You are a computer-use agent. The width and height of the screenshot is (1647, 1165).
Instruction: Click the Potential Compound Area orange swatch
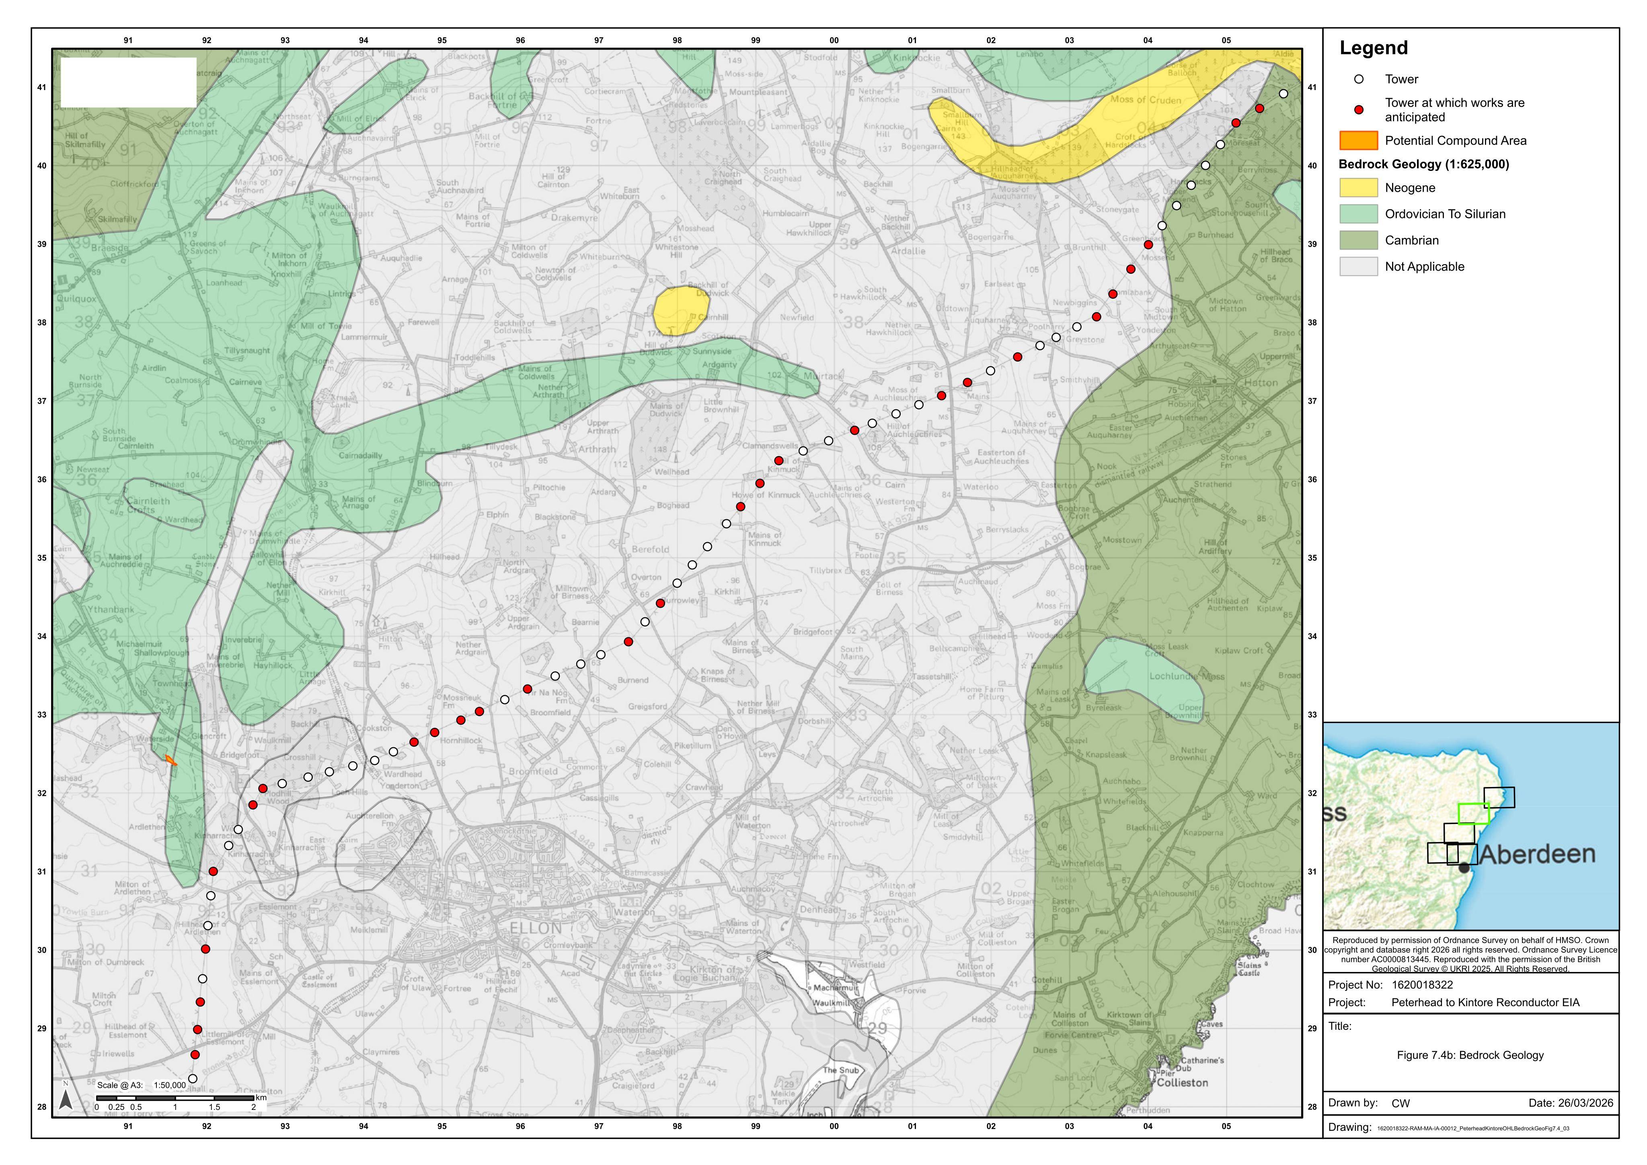pyautogui.click(x=1359, y=141)
